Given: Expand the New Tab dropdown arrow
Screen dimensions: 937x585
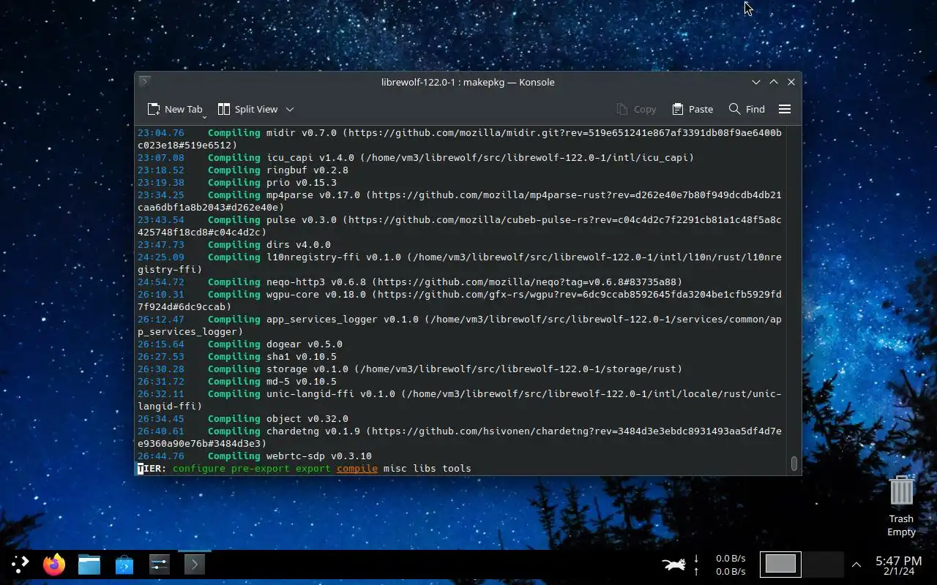Looking at the screenshot, I should coord(204,116).
